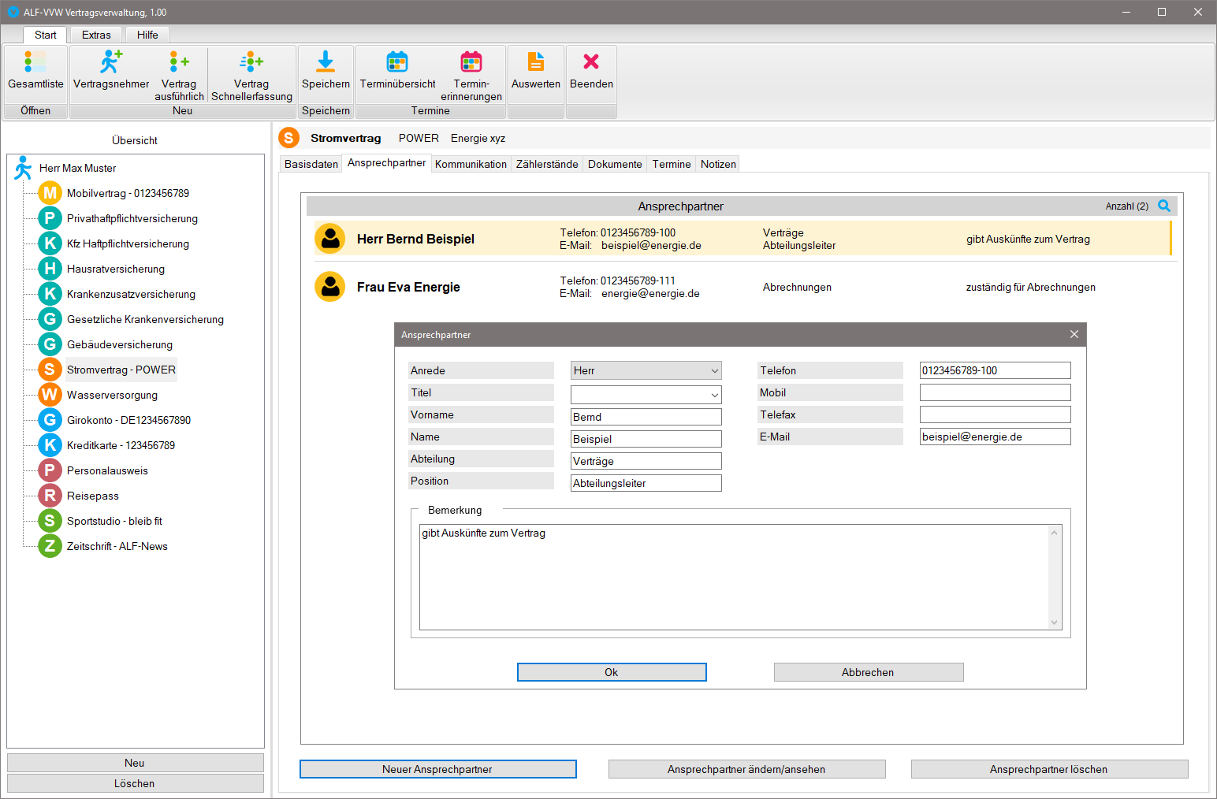Click the red Beenden icon
The height and width of the screenshot is (799, 1217).
[591, 61]
